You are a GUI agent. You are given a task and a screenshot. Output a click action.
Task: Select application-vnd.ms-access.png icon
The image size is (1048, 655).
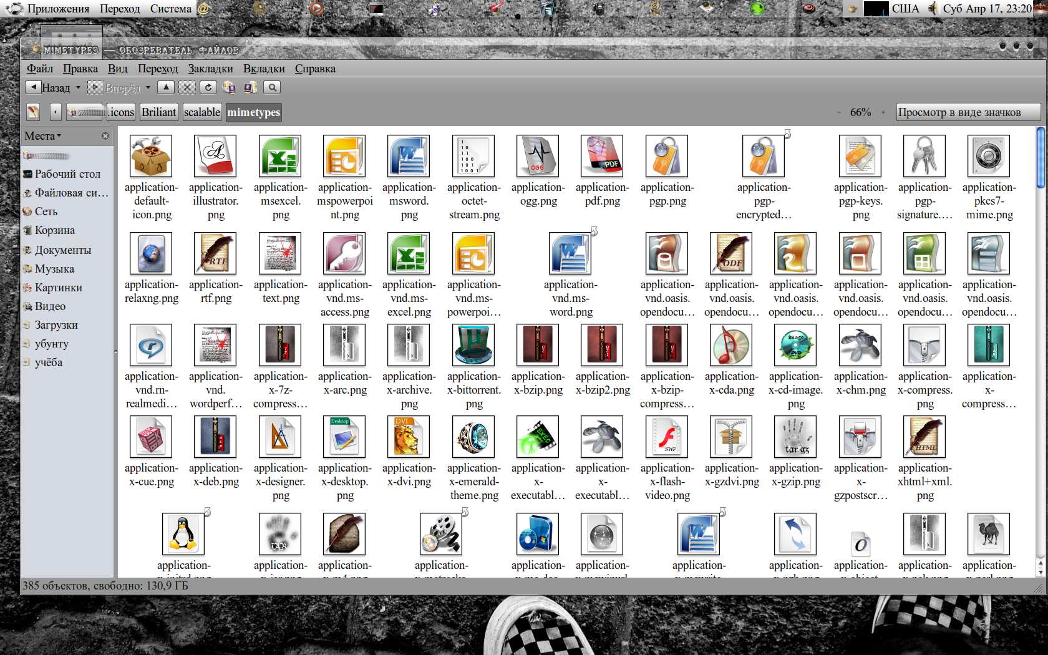coord(344,253)
